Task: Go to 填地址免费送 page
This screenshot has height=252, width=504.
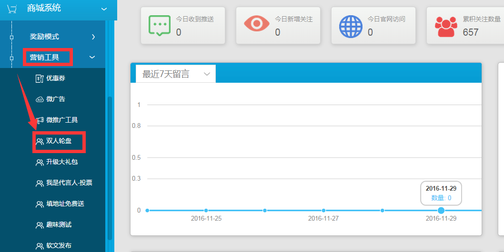Action: tap(65, 204)
